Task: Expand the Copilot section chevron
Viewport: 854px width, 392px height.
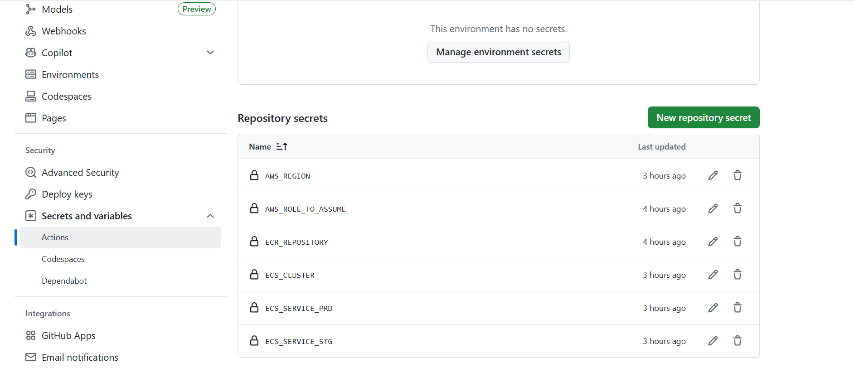Action: [210, 53]
